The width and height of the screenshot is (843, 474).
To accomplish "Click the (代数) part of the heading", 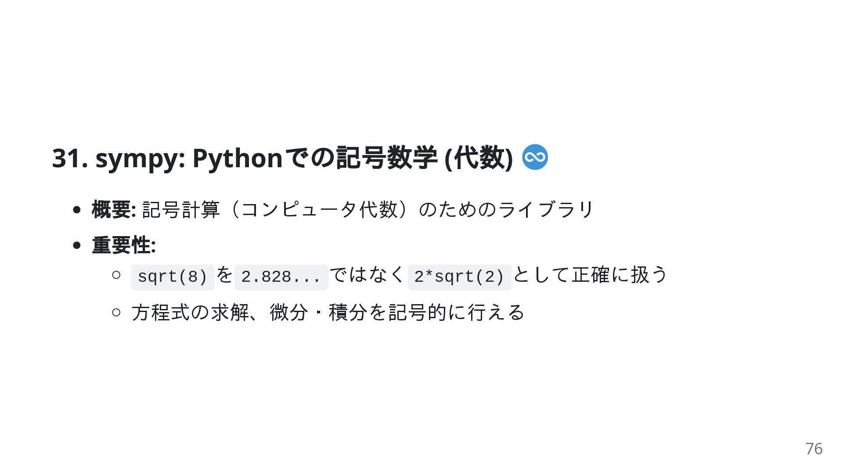I will [479, 158].
